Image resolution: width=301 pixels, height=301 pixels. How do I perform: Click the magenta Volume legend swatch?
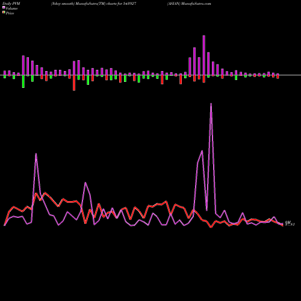pos(4,8)
